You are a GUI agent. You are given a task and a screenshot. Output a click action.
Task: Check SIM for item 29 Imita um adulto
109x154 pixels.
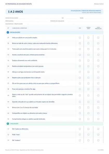coord(80,38)
